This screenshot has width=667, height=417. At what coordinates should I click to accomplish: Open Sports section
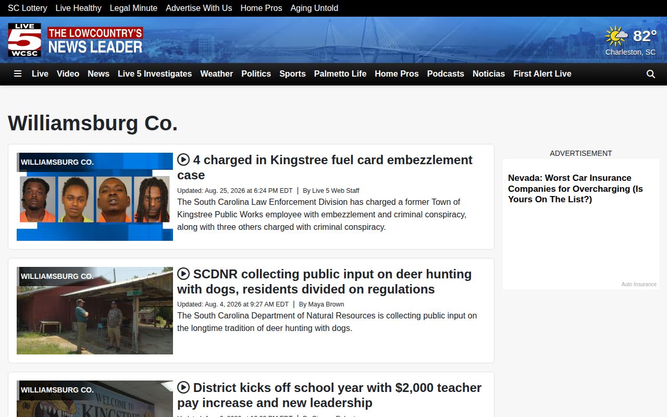point(292,74)
